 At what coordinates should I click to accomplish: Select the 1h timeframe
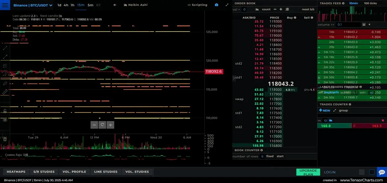[72, 5]
